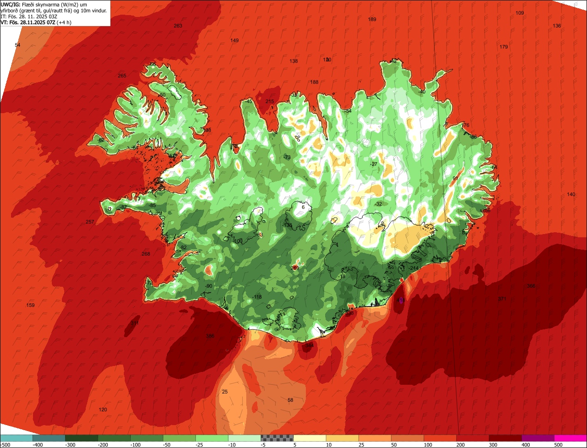The image size is (587, 448).
Task: Click the 'IT: Fös. 28. 11. 2025 03Z' line
Action: point(28,16)
